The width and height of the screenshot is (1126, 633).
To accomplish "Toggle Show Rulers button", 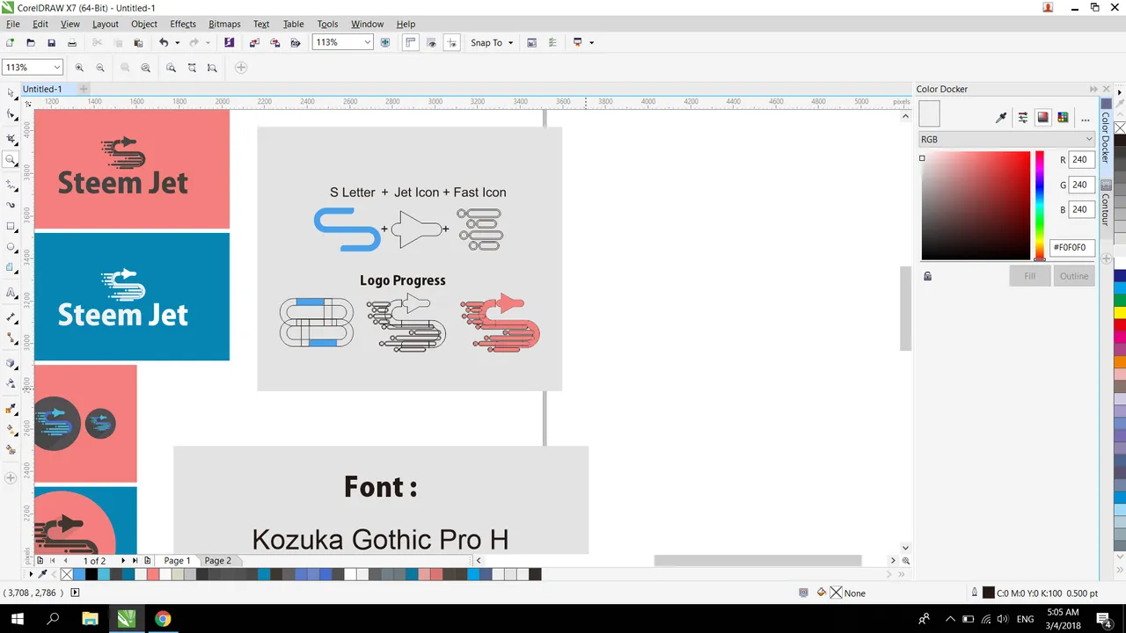I will click(x=411, y=42).
